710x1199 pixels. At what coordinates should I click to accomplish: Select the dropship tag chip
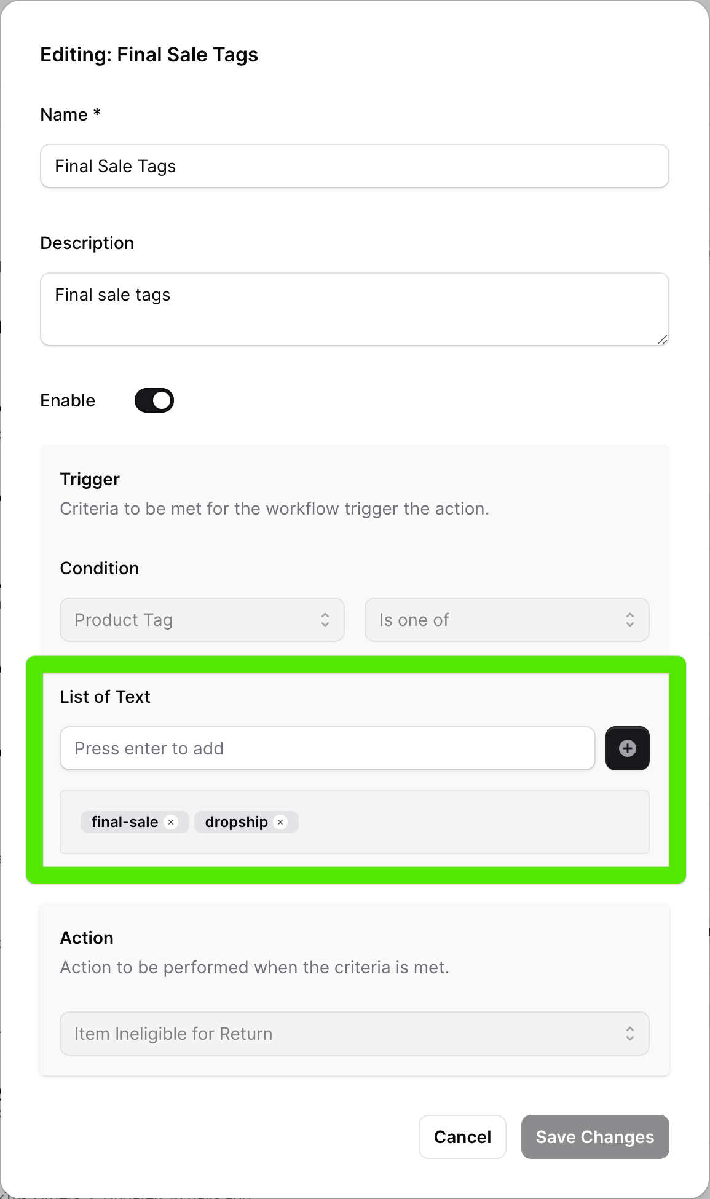[237, 821]
